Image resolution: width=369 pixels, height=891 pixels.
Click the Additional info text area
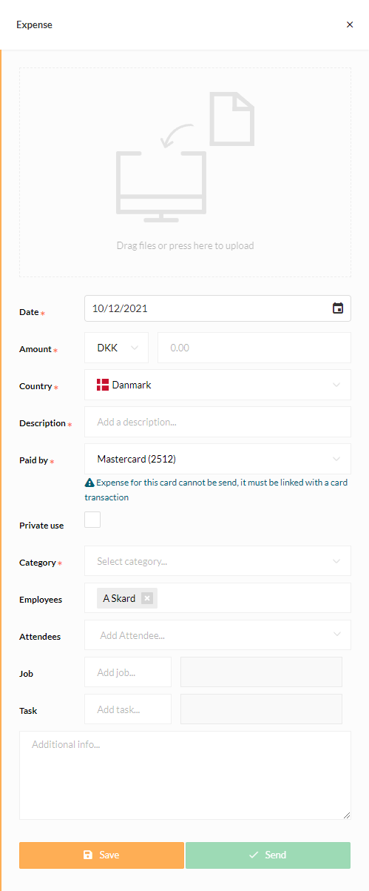pos(185,775)
